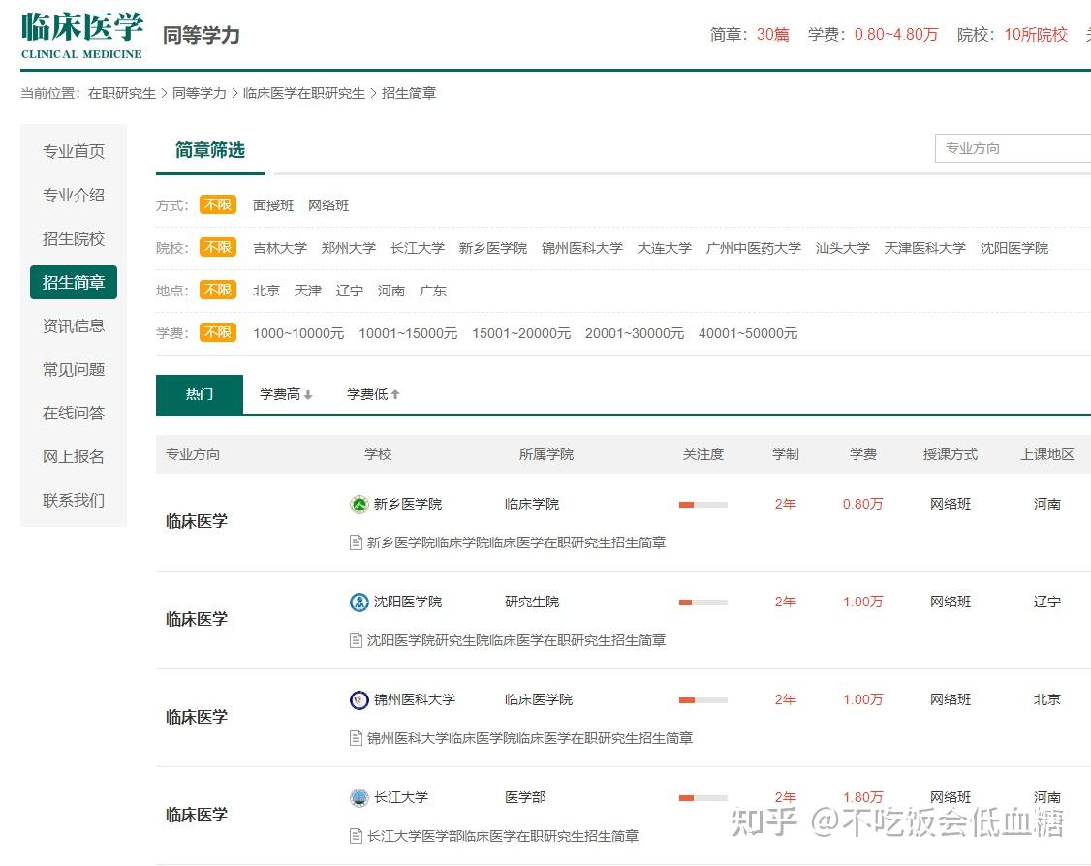Filter location by 北京
The height and width of the screenshot is (866, 1091).
(x=265, y=291)
